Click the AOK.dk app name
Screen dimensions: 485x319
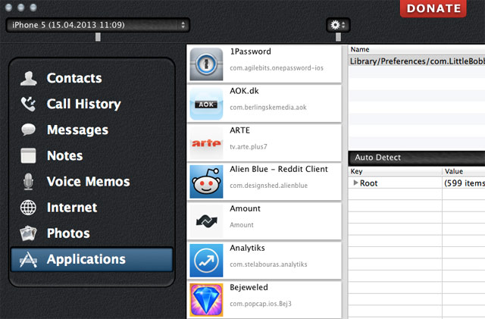[244, 91]
